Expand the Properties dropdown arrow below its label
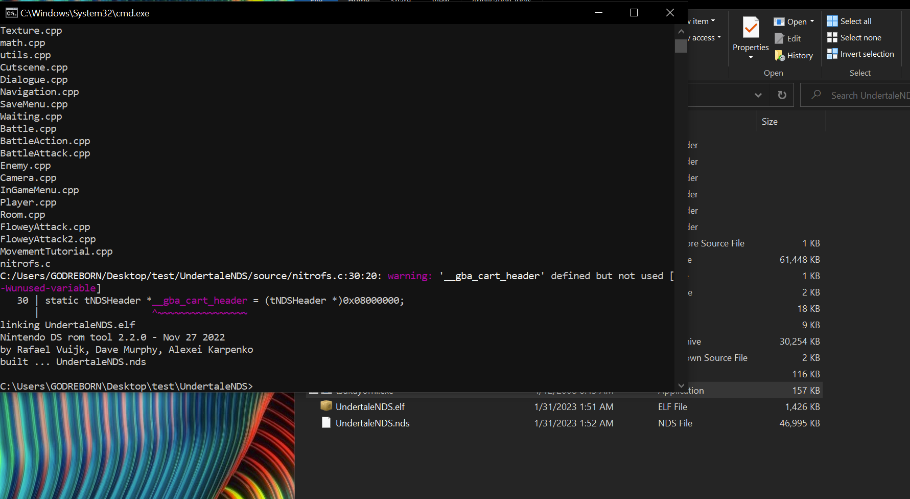910x499 pixels. click(x=751, y=57)
